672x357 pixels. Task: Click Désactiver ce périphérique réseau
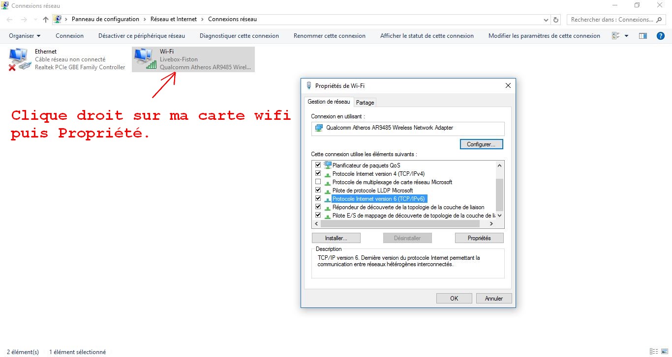(x=142, y=36)
